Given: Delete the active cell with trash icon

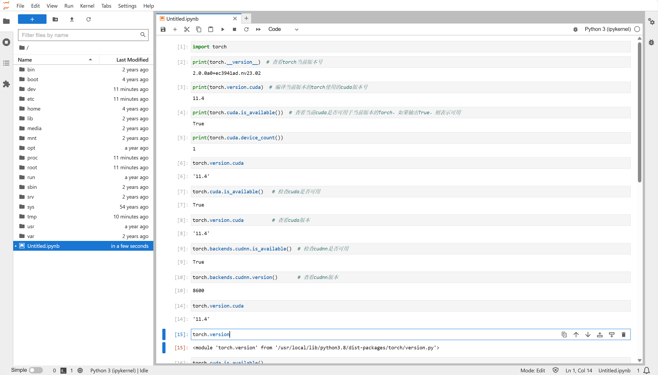Looking at the screenshot, I should tap(624, 335).
